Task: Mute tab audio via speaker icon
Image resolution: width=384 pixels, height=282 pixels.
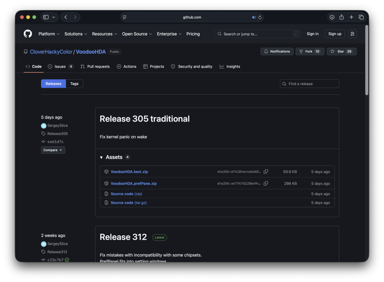Action: click(254, 17)
